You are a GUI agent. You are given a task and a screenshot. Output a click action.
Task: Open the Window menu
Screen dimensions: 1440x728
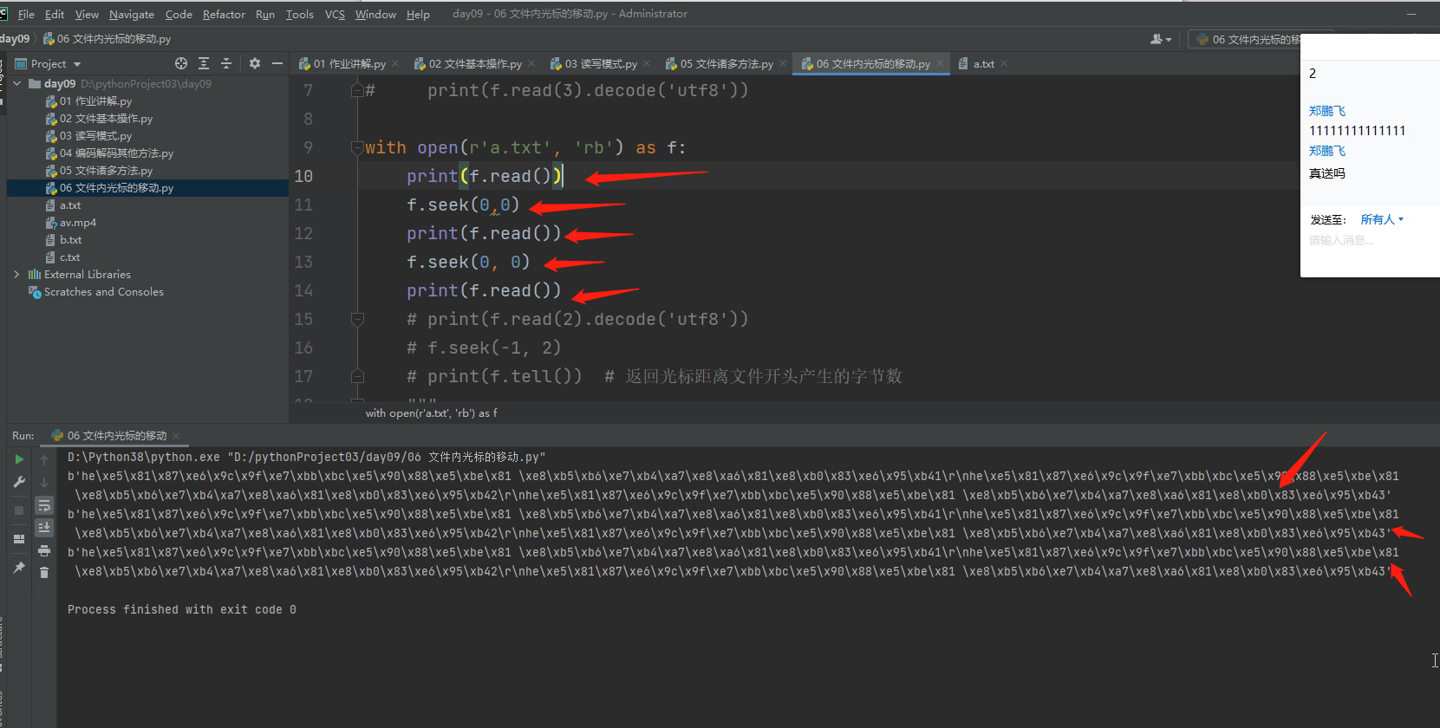tap(375, 14)
